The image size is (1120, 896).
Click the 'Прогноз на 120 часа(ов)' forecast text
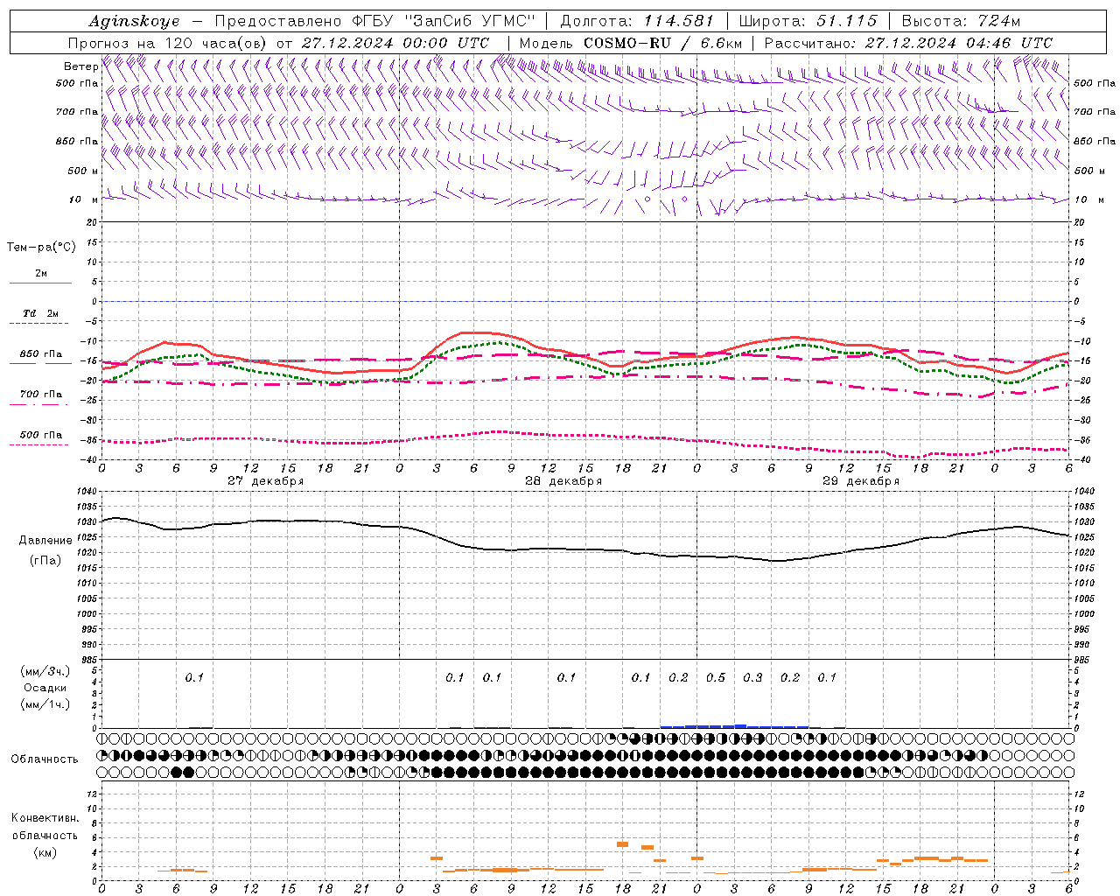169,43
